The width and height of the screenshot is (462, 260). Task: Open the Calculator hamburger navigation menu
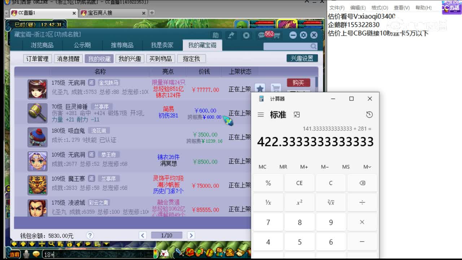pos(261,114)
